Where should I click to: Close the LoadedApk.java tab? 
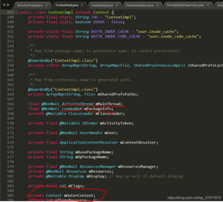point(117,6)
